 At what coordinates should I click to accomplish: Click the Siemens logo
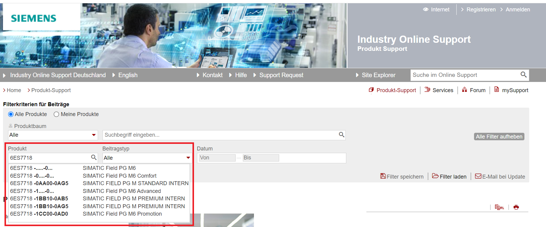(x=34, y=19)
